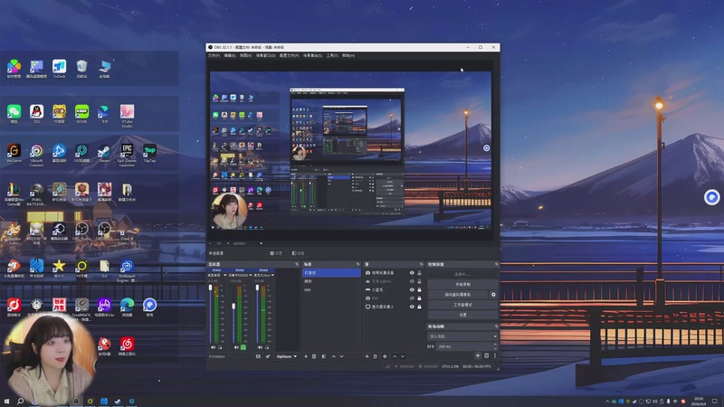Open the View (视图) menu in OBS
This screenshot has height=407, width=724.
(245, 55)
